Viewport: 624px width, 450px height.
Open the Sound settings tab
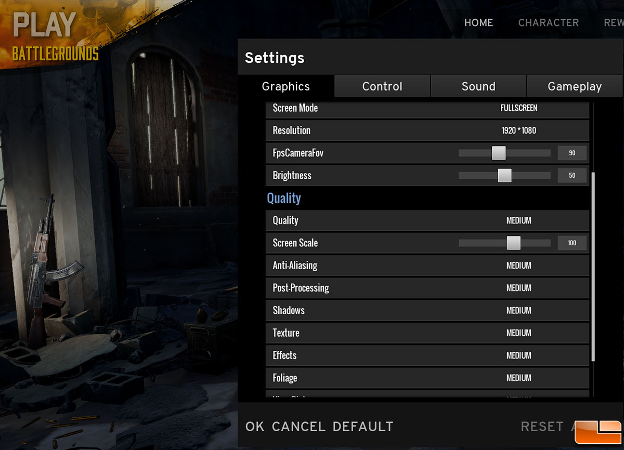(x=478, y=86)
